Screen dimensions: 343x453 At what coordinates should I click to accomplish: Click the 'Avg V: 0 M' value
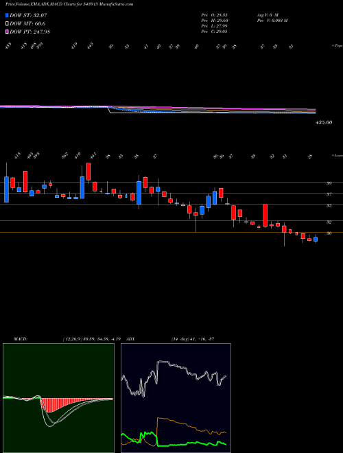click(x=267, y=14)
